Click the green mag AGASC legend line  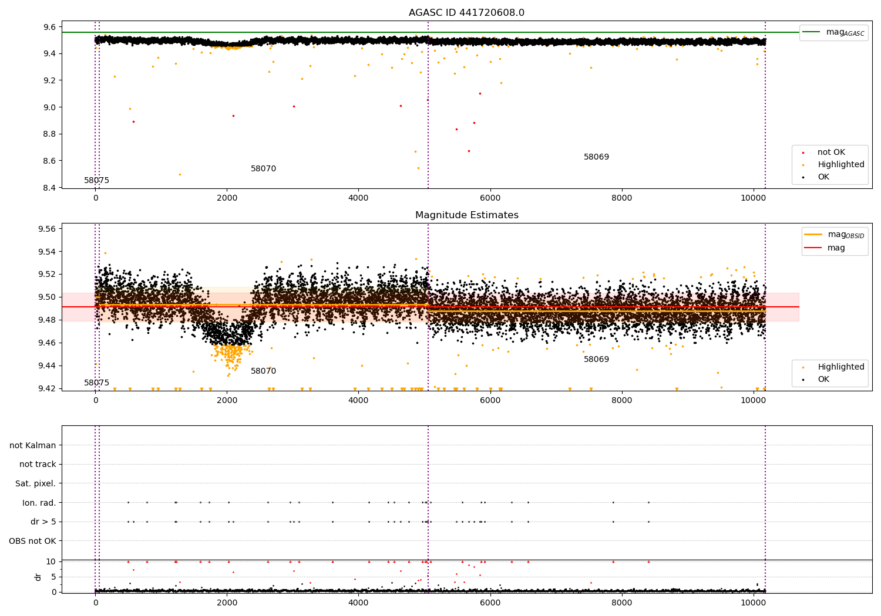pyautogui.click(x=812, y=32)
